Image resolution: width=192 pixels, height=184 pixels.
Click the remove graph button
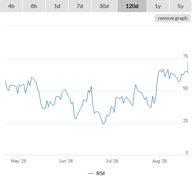coord(173,18)
